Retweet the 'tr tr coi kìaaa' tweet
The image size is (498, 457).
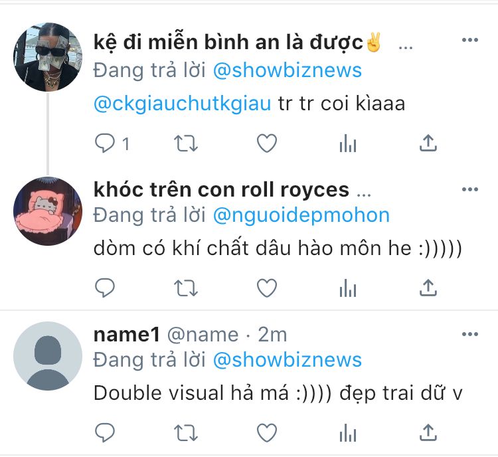(x=186, y=143)
